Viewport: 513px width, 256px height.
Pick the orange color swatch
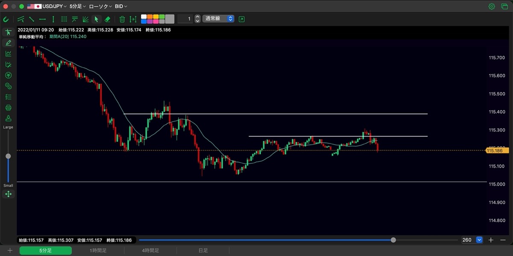150,17
